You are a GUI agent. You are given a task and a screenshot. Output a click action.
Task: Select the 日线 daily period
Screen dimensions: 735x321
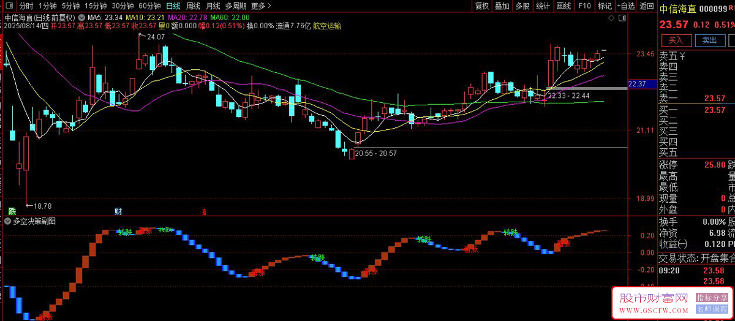click(173, 6)
